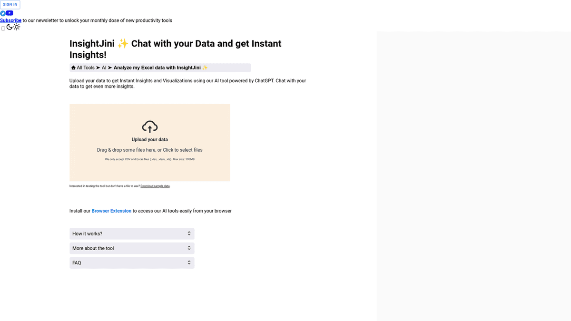
Task: Click the Upload your data heading
Action: pos(149,140)
